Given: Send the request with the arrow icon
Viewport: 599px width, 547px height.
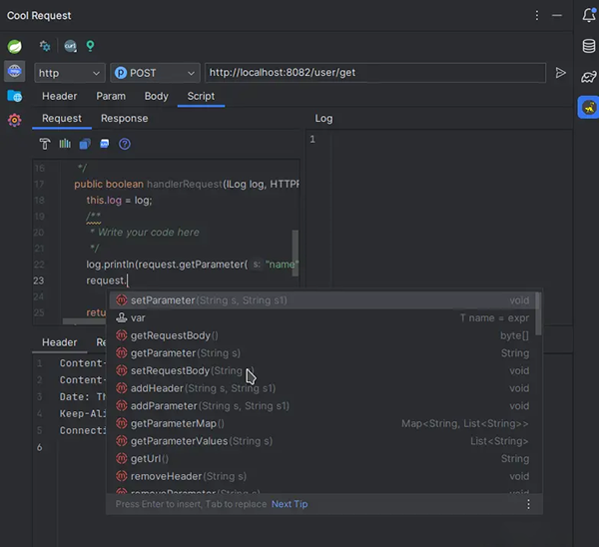Looking at the screenshot, I should 560,73.
